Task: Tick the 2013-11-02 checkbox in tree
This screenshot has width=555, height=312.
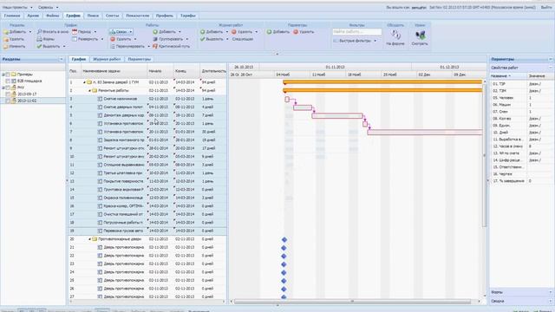Action: tap(8, 101)
